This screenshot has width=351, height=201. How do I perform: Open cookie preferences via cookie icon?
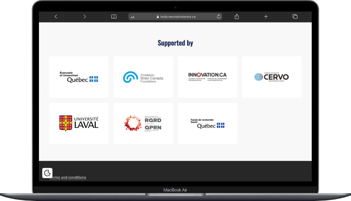(47, 173)
